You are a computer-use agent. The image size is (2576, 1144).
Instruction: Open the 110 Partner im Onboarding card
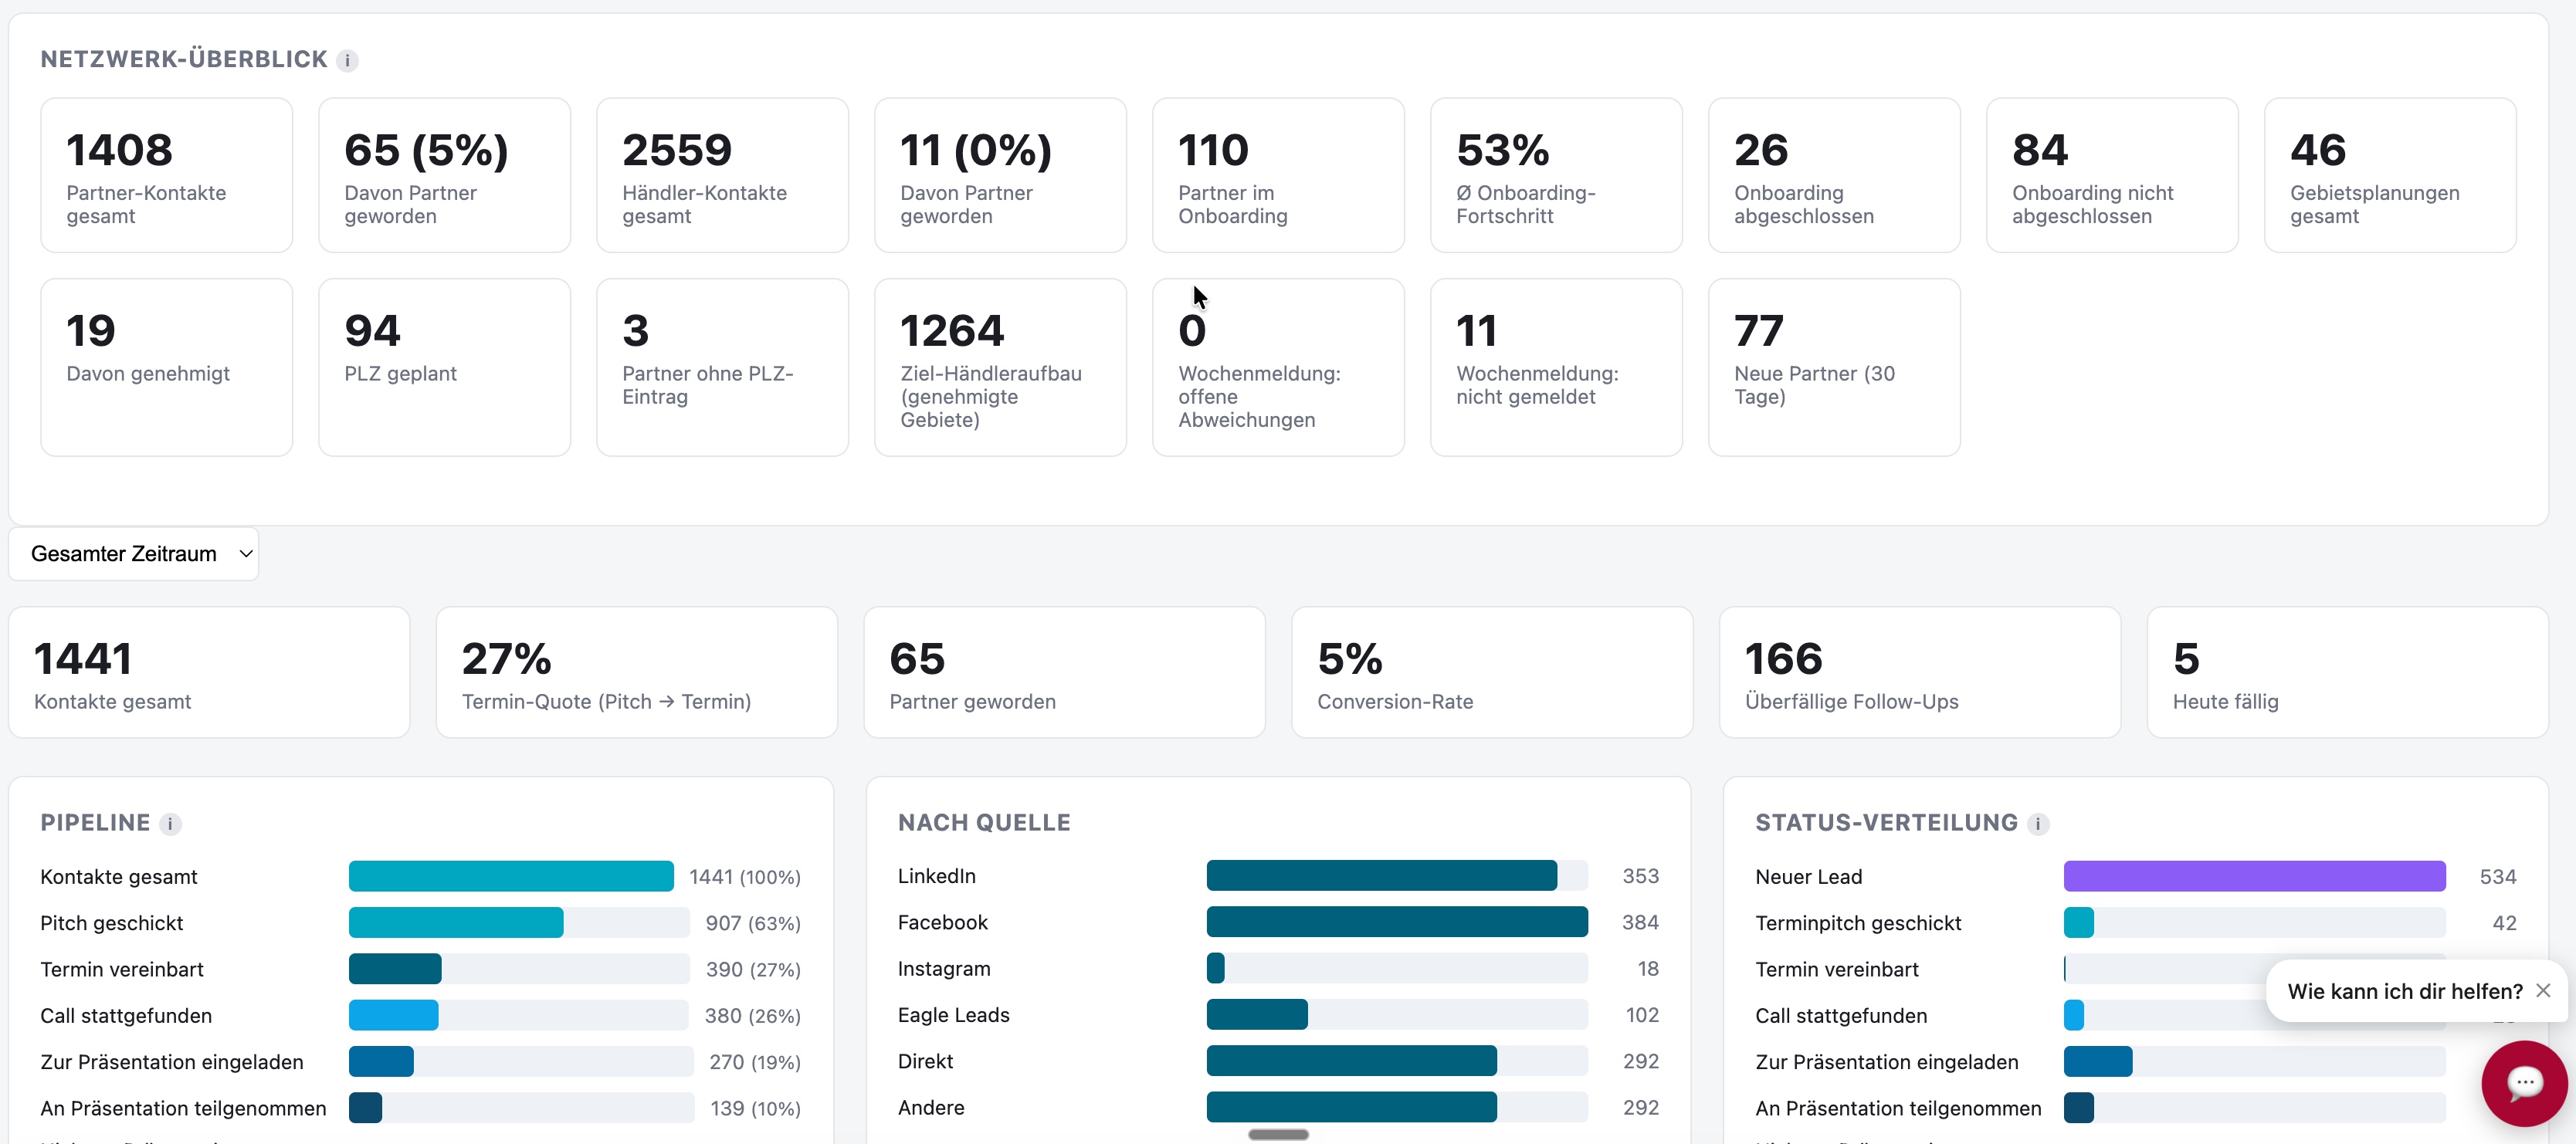[1278, 175]
